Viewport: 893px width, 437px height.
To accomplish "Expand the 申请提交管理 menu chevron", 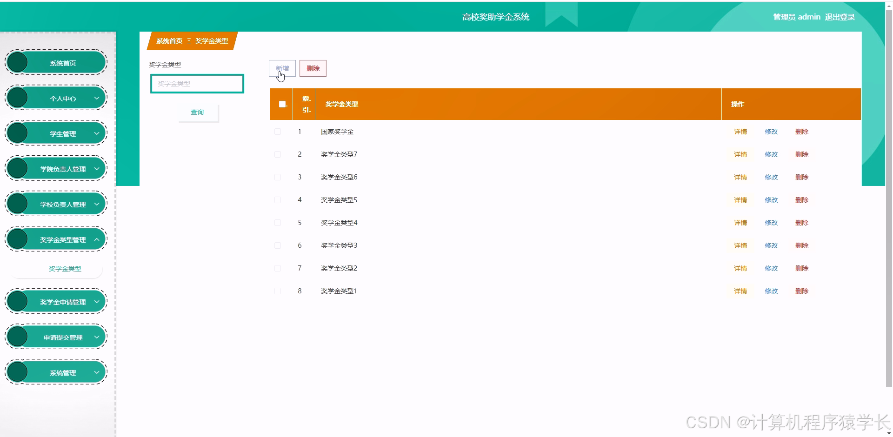I will [x=97, y=337].
